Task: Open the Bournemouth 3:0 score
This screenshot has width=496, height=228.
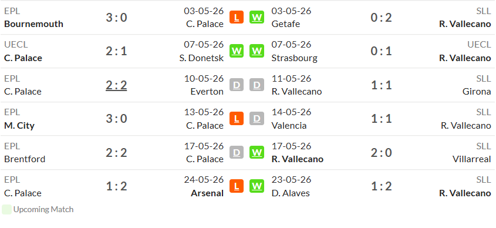Action: point(116,17)
